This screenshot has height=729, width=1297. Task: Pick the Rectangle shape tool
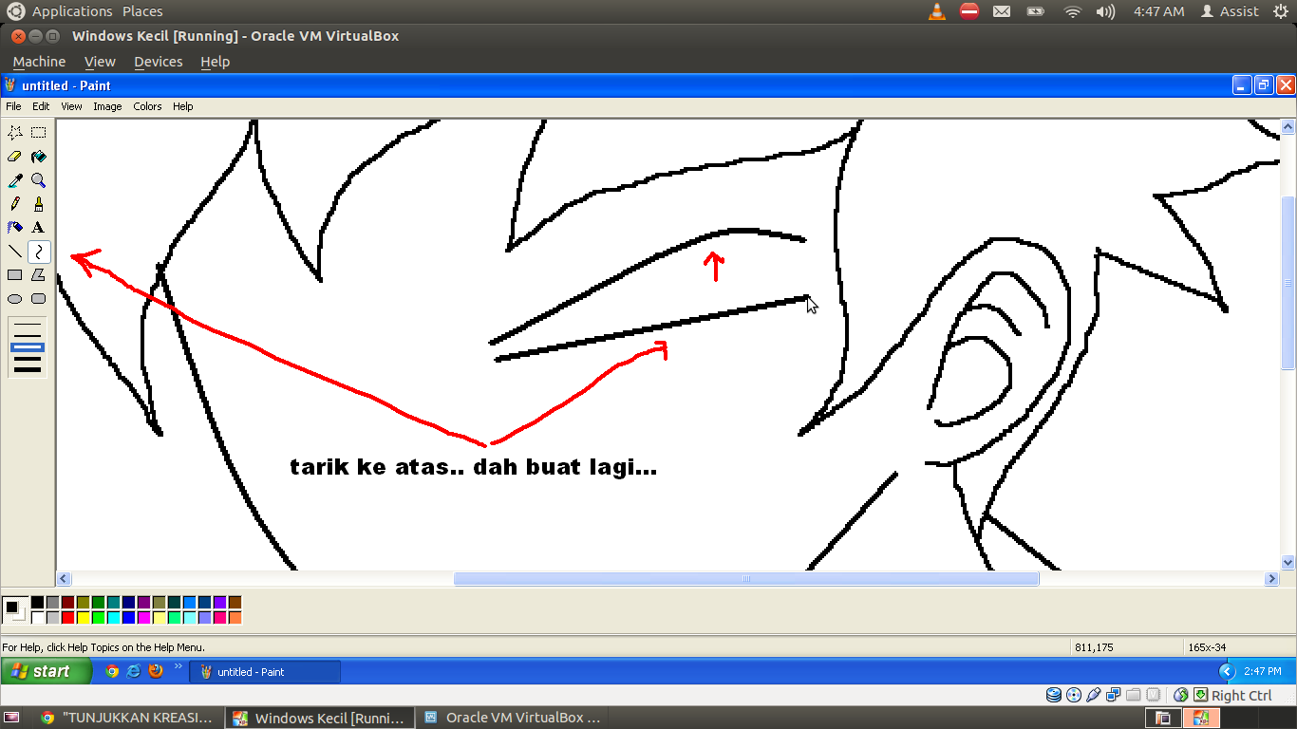tap(15, 275)
